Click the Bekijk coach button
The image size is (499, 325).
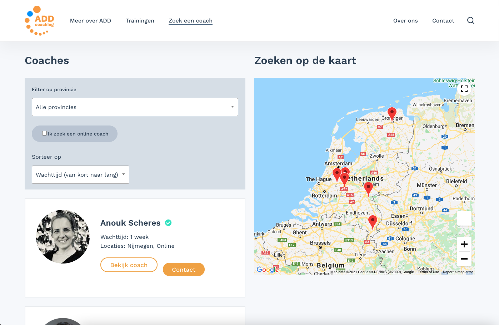pos(129,265)
